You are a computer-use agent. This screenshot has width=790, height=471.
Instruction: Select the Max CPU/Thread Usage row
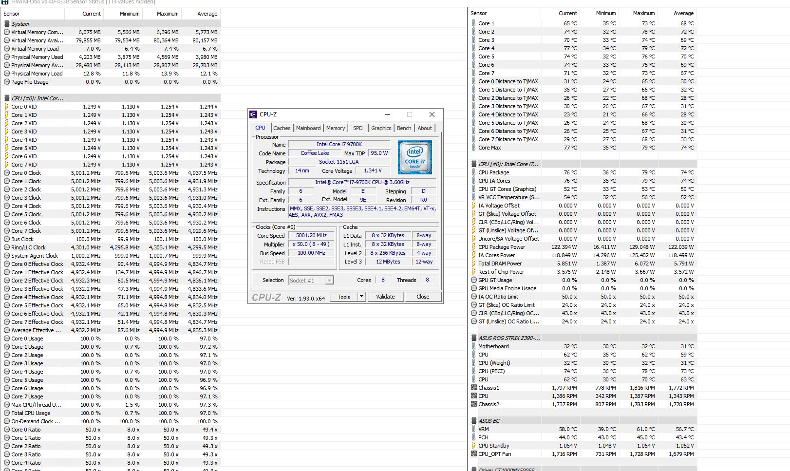(x=111, y=405)
